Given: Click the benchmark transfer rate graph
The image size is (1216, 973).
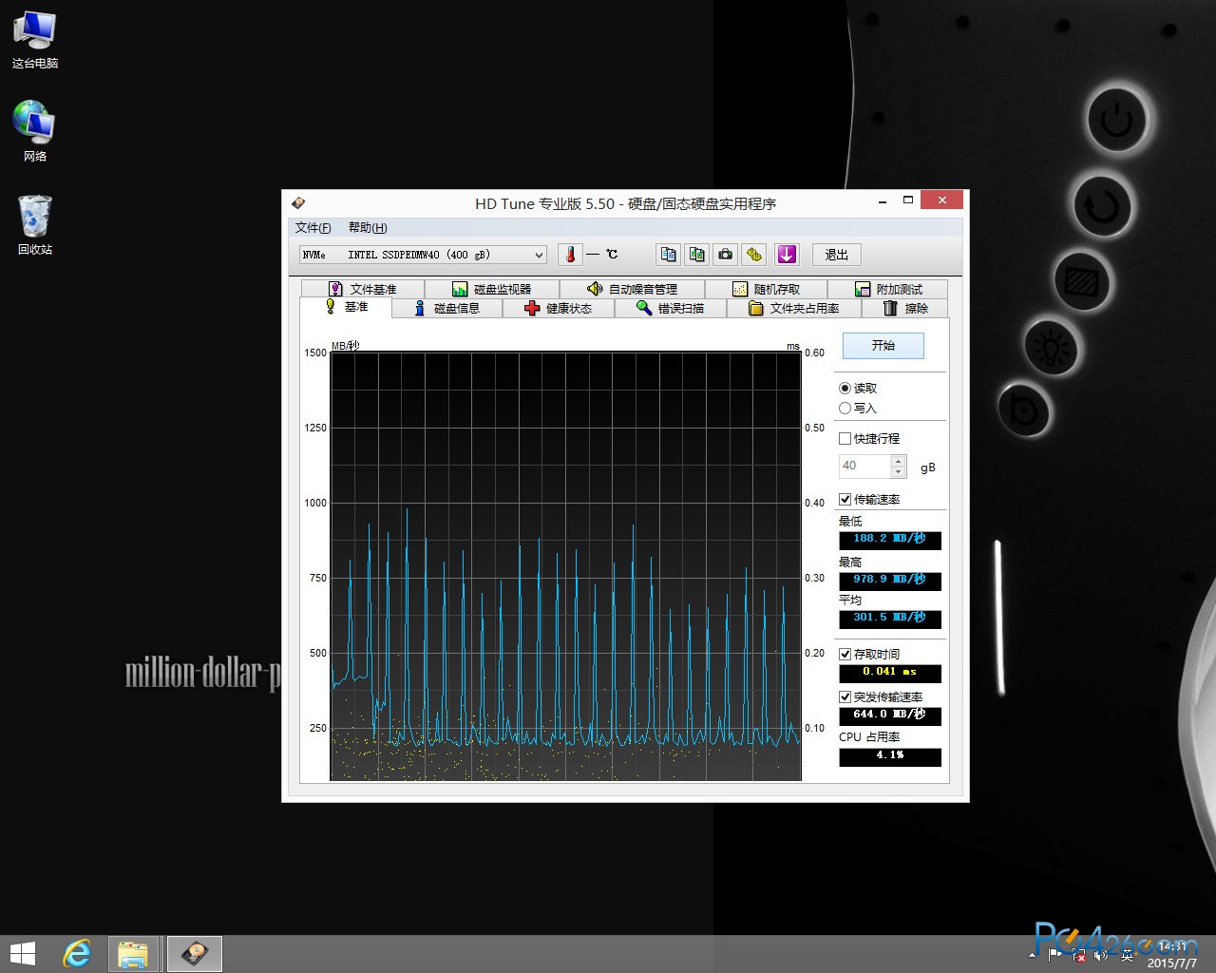Looking at the screenshot, I should [566, 566].
